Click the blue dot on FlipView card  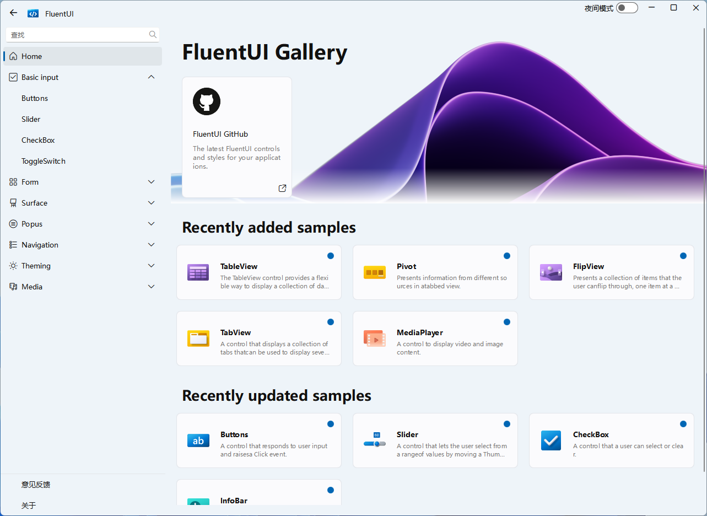pos(683,256)
